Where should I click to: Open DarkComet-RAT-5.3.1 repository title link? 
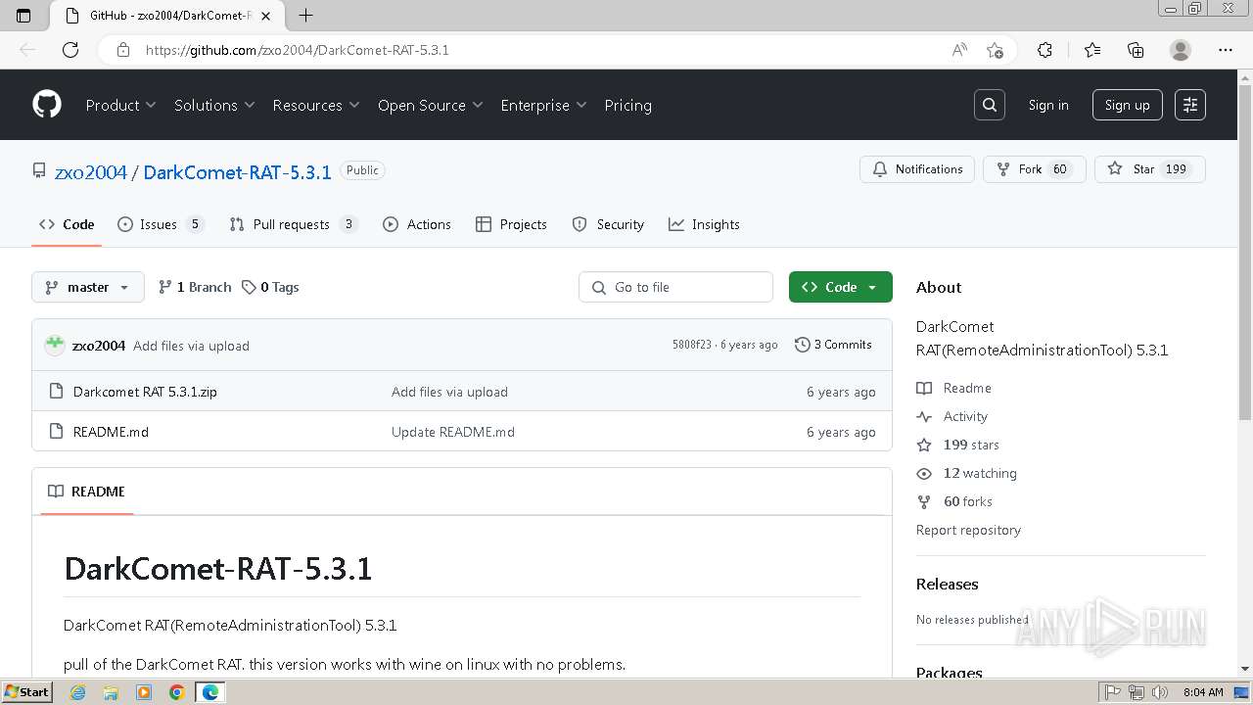coord(238,172)
